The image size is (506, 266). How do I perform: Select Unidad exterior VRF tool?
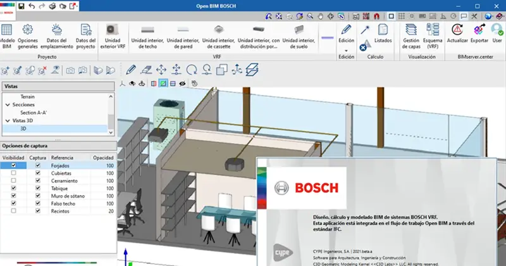(x=113, y=36)
